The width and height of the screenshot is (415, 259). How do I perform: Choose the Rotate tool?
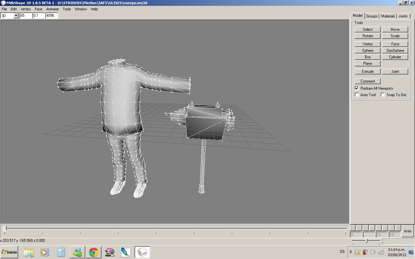tap(368, 36)
